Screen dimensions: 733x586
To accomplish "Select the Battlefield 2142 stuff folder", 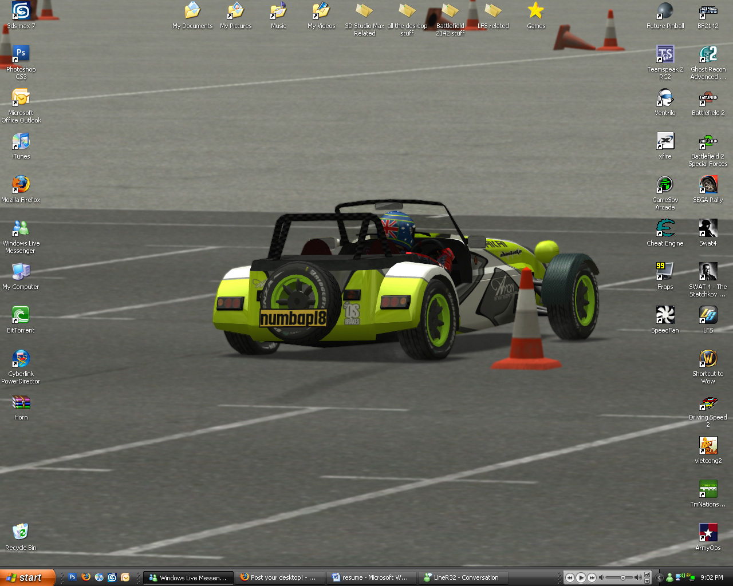I will [450, 19].
